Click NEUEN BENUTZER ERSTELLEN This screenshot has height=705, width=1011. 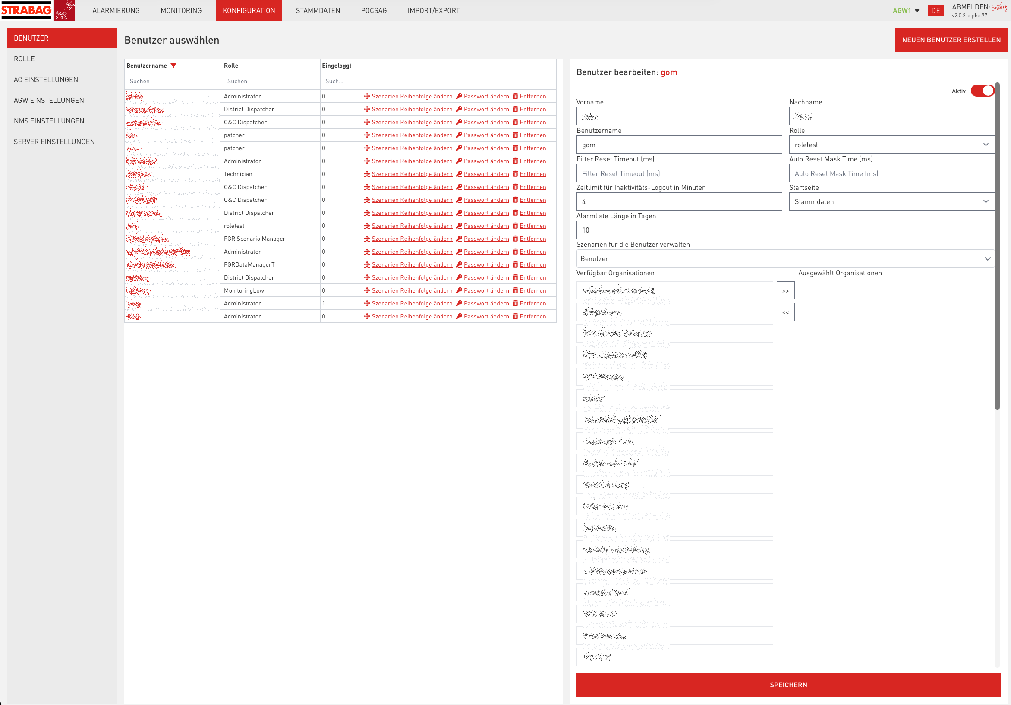tap(951, 40)
